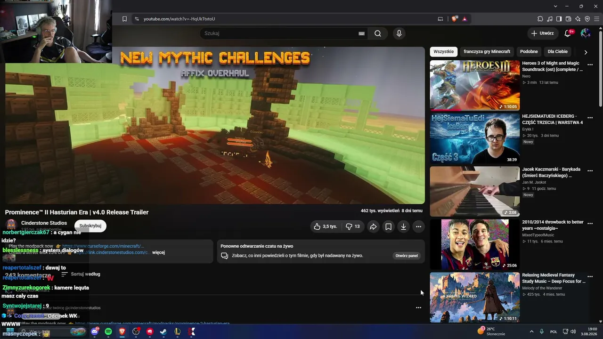Open the Relaxing Medieval Fantasy thumbnail
The width and height of the screenshot is (603, 339).
click(475, 297)
